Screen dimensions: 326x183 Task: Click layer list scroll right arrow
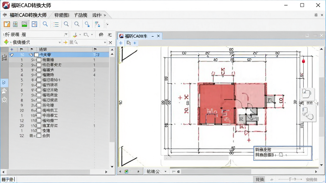pyautogui.click(x=106, y=172)
